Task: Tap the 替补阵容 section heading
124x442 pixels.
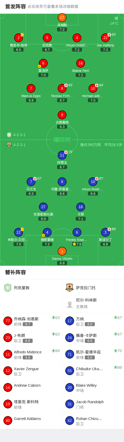Action: [15, 272]
